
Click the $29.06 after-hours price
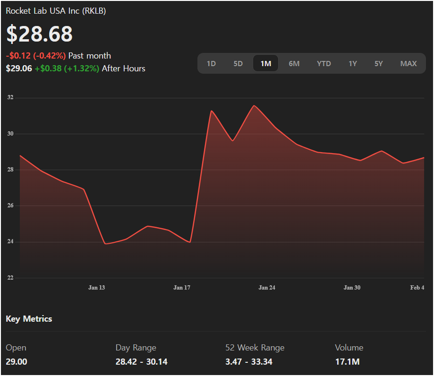pyautogui.click(x=19, y=68)
